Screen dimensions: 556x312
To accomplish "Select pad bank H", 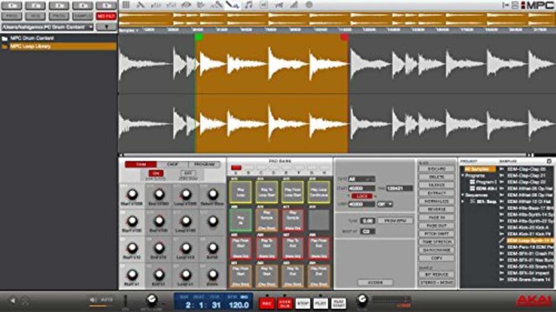I will [324, 168].
